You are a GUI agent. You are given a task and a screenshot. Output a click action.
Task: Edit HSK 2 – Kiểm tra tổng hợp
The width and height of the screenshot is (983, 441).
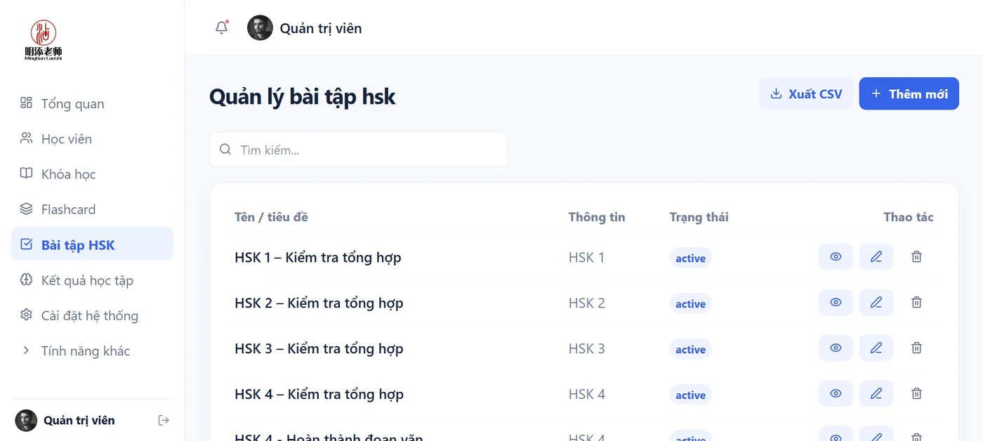(x=876, y=303)
